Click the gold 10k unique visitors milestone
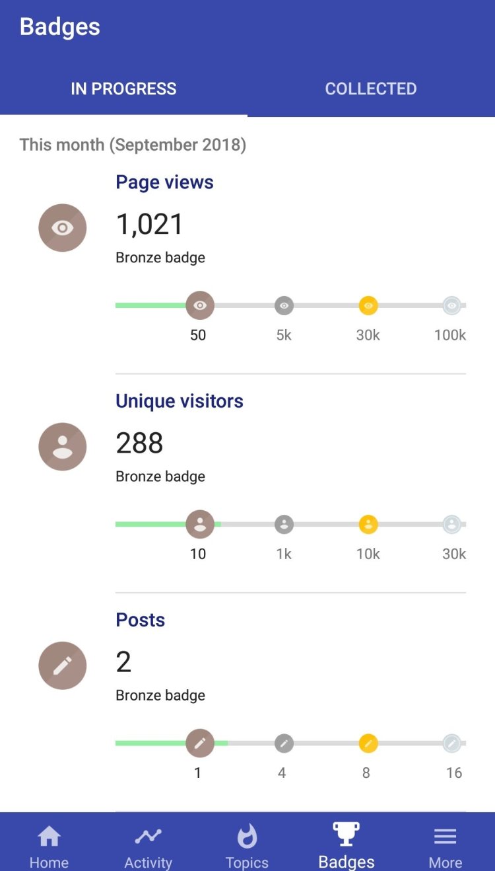495x871 pixels. click(x=368, y=525)
